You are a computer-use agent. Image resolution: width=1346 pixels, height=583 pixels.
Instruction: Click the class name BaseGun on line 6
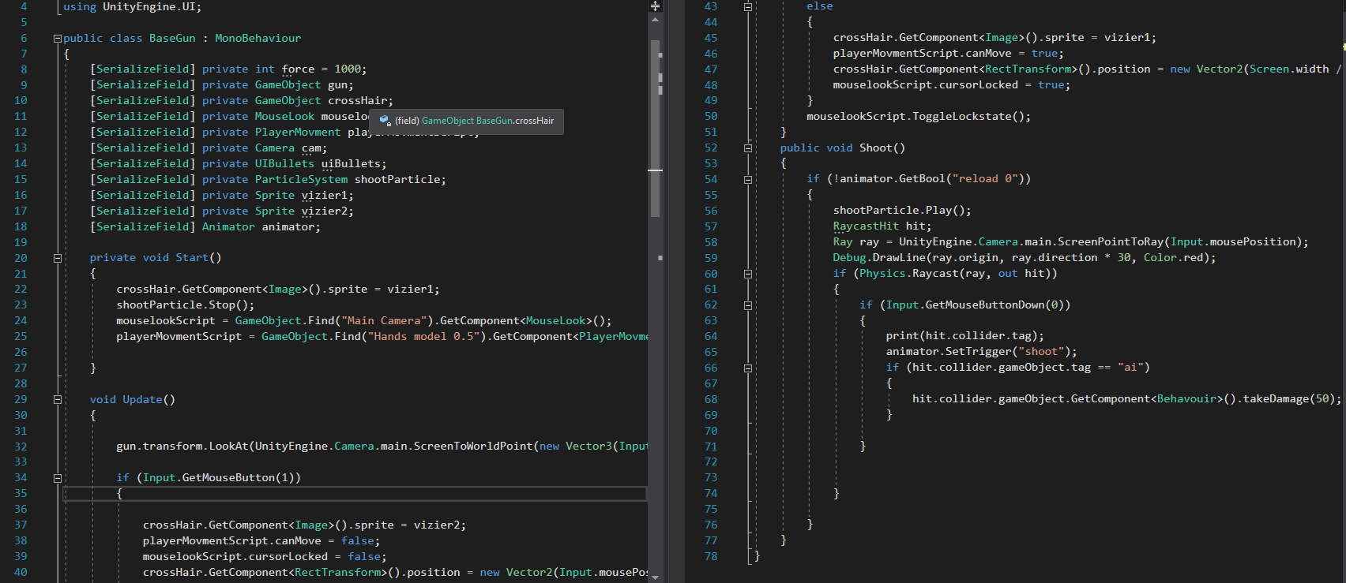pos(172,38)
